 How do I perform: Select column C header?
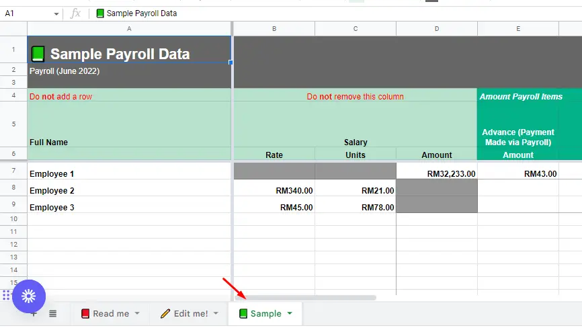(x=356, y=29)
